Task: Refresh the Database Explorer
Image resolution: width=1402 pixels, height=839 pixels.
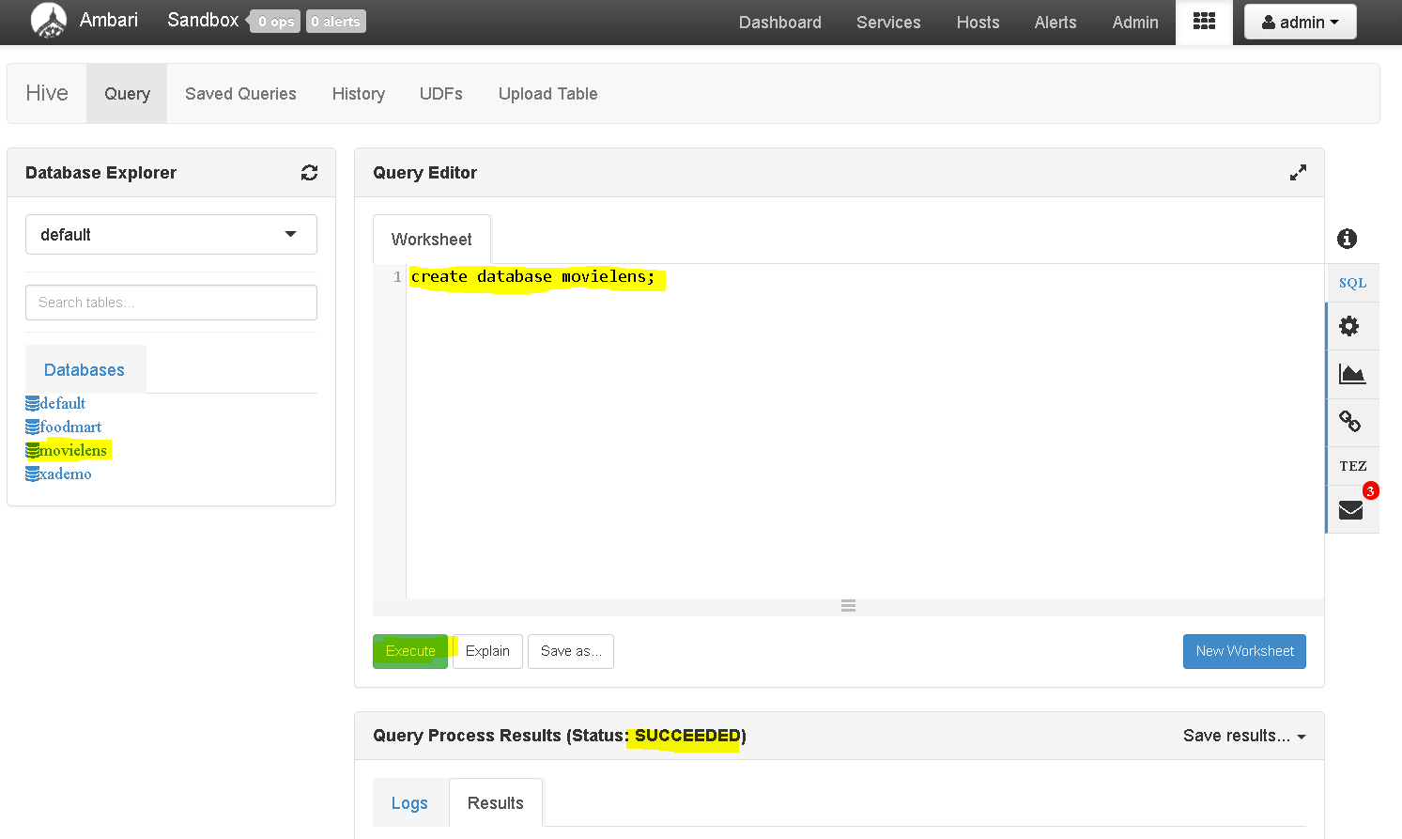Action: pyautogui.click(x=309, y=173)
